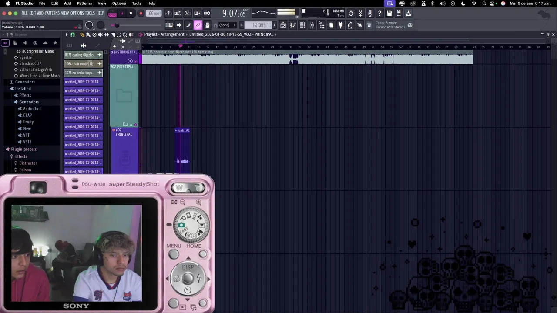The height and width of the screenshot is (313, 557).
Task: Select the VOZ PRINCIPAL group track header
Action: click(x=124, y=96)
